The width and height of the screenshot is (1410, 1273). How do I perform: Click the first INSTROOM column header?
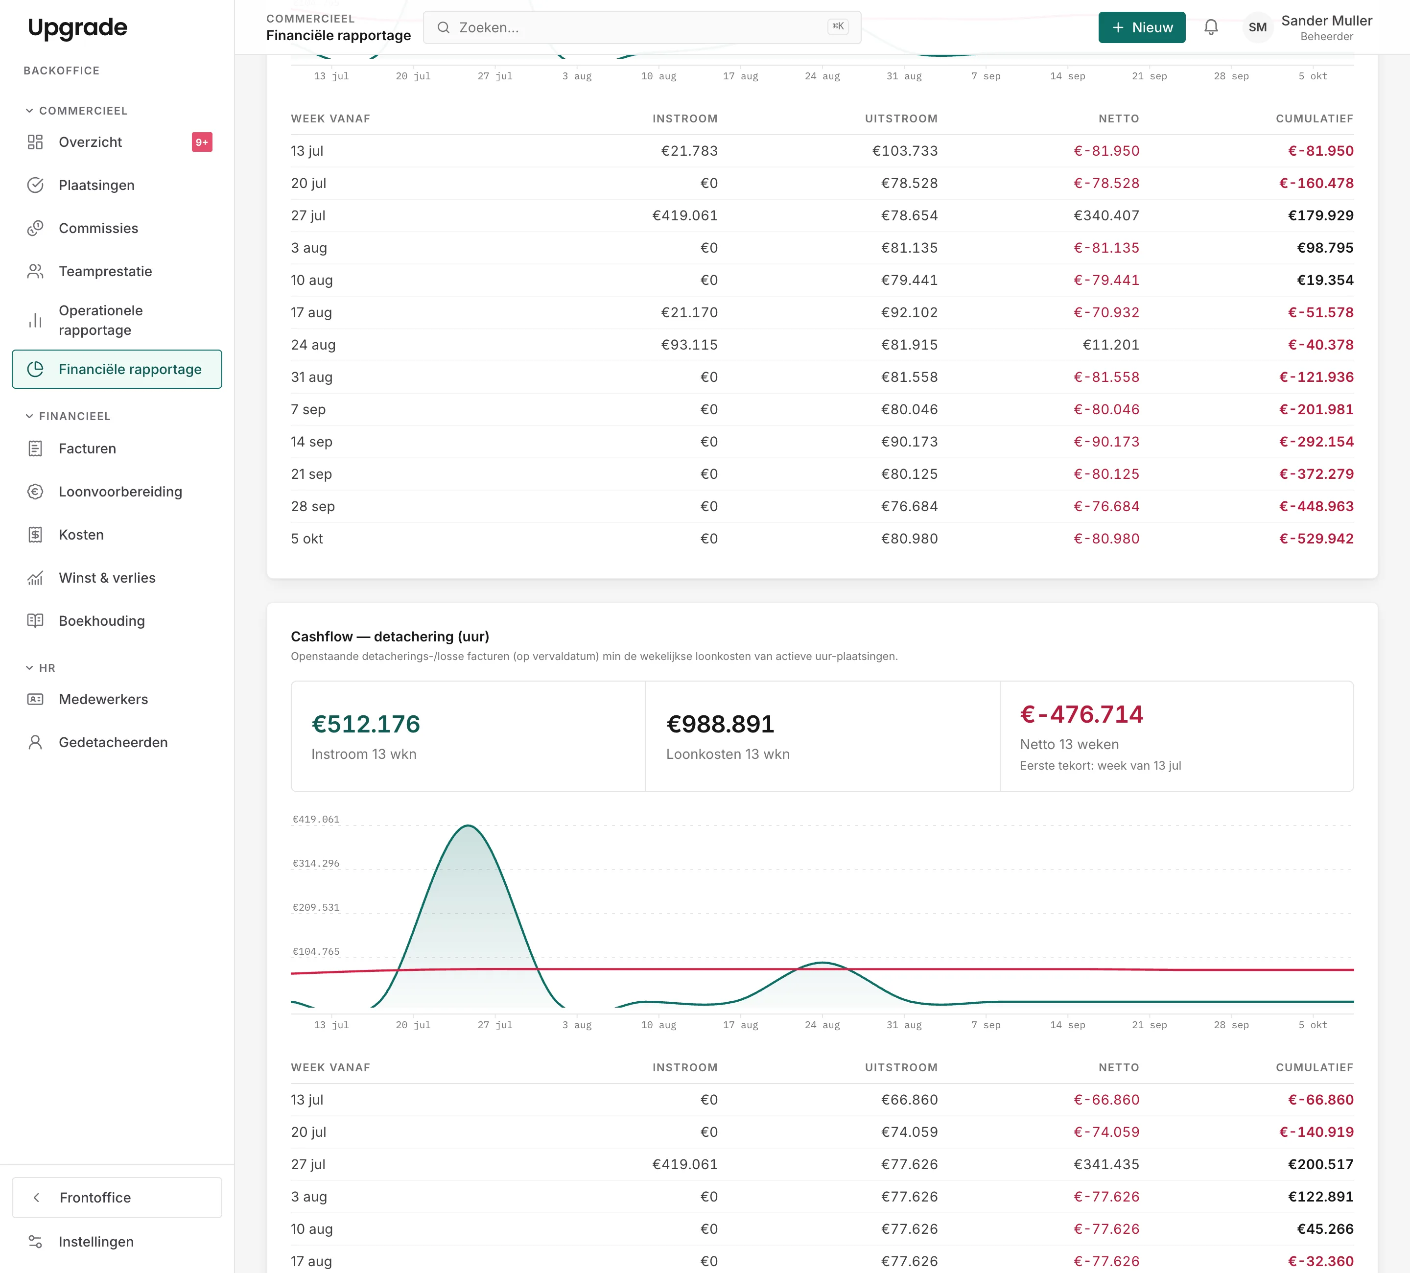(x=685, y=119)
